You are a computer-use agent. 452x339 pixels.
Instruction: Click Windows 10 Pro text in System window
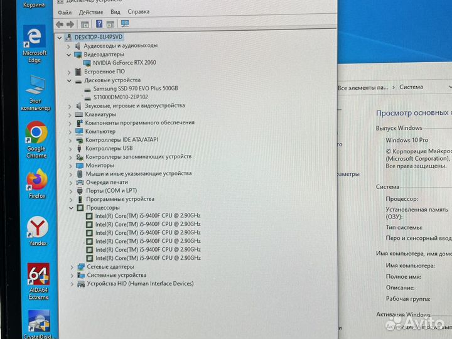407,140
